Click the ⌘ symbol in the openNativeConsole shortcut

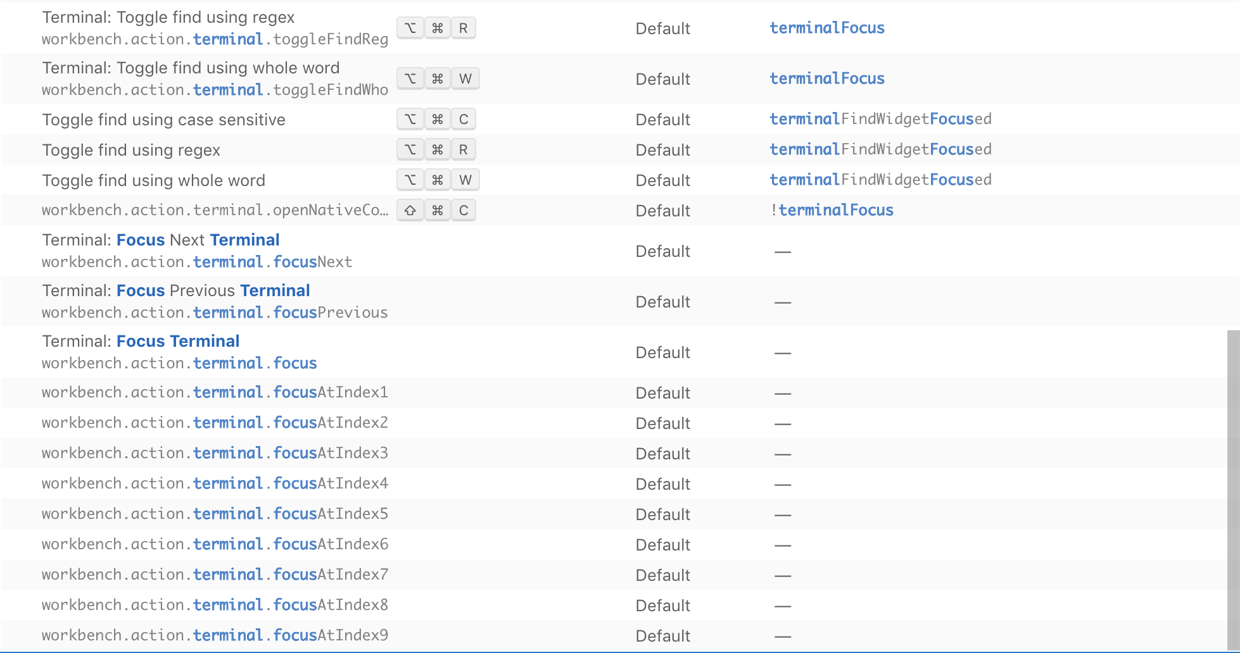tap(436, 210)
